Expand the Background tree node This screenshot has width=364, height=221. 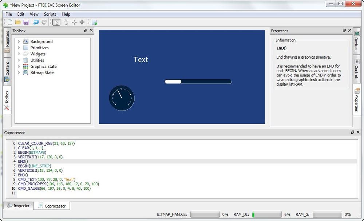tap(19, 41)
